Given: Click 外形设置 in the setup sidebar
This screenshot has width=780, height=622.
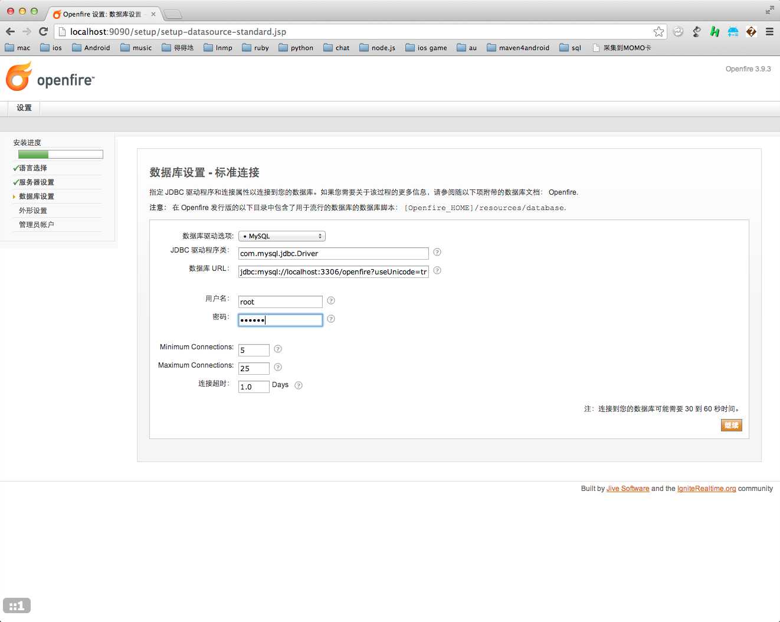Looking at the screenshot, I should [x=33, y=211].
